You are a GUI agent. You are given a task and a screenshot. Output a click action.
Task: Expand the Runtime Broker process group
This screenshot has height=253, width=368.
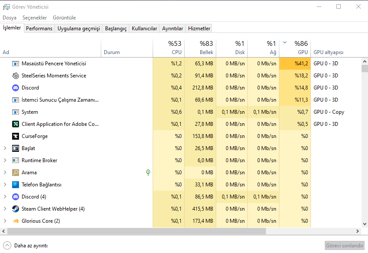click(x=5, y=160)
